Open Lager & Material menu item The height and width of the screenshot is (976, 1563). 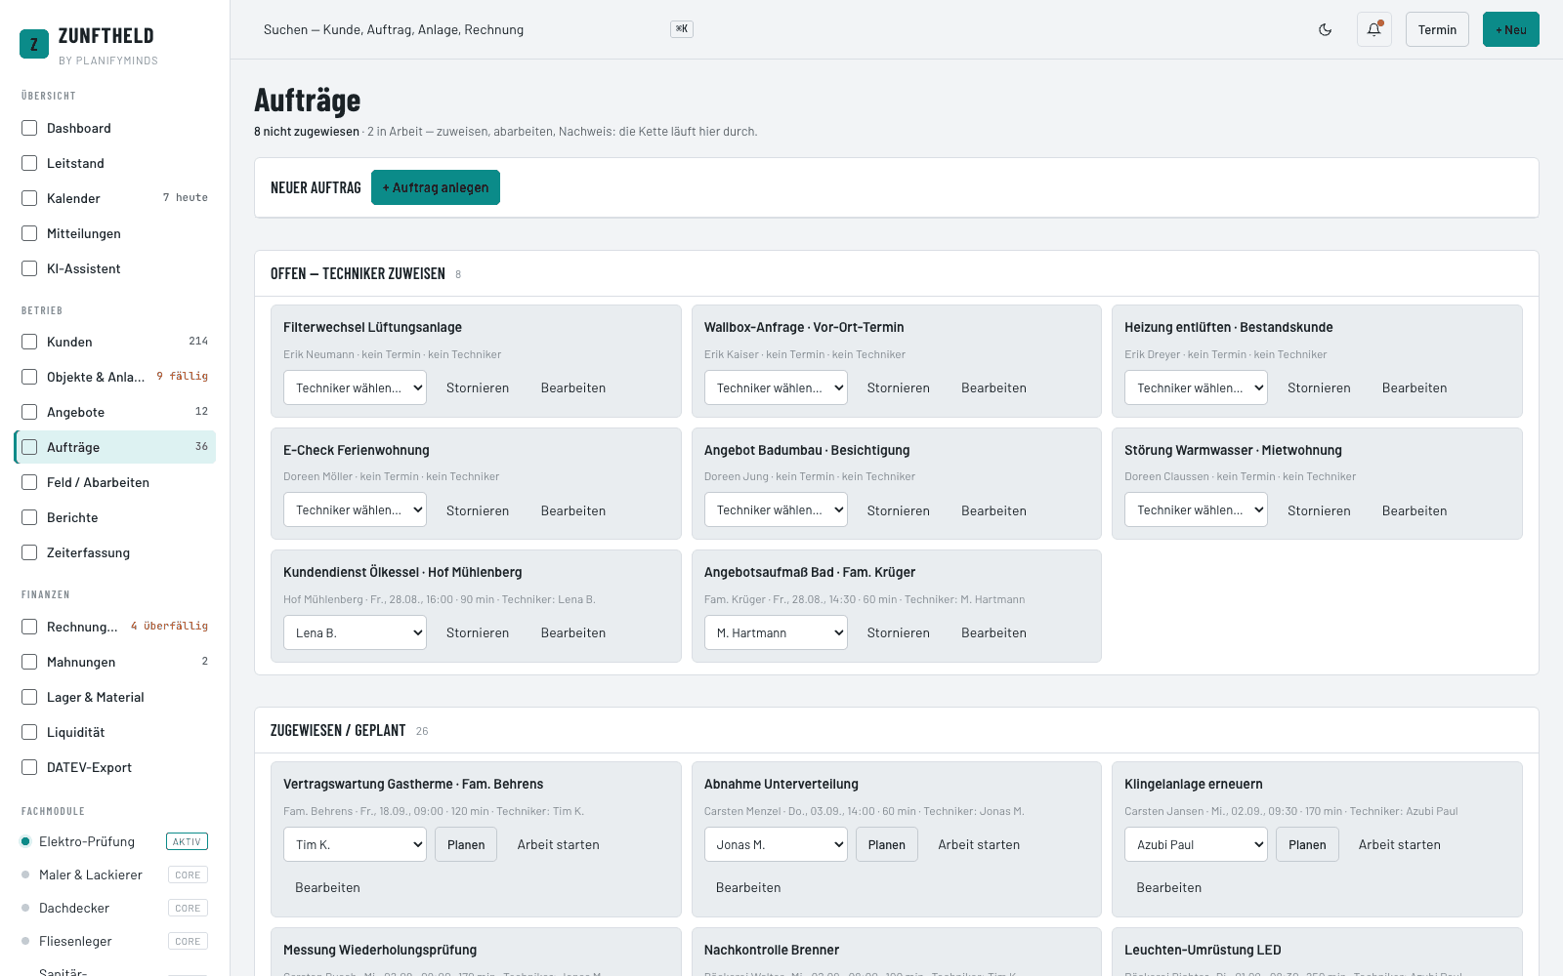pos(115,697)
